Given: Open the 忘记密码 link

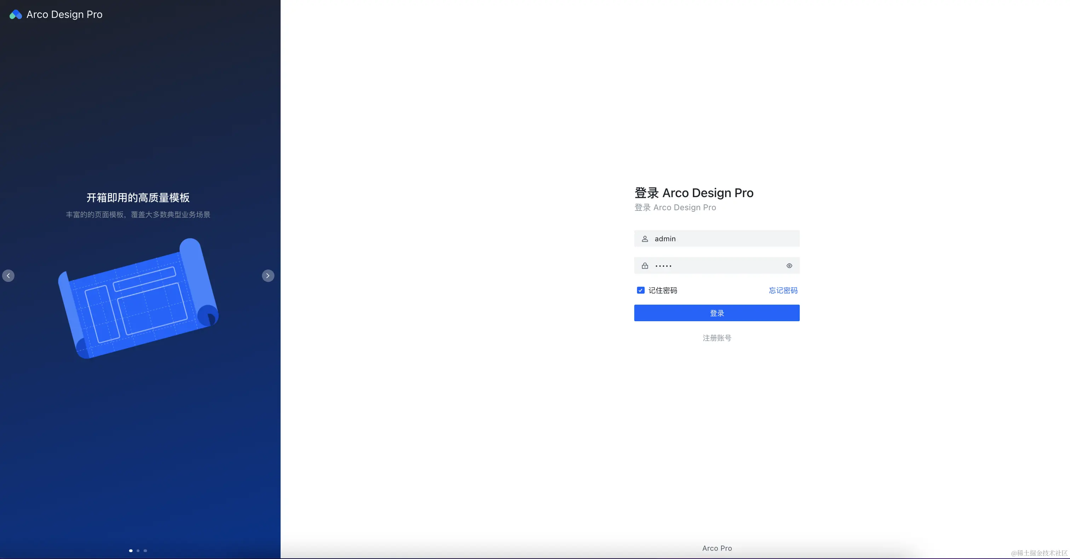Looking at the screenshot, I should [x=783, y=290].
